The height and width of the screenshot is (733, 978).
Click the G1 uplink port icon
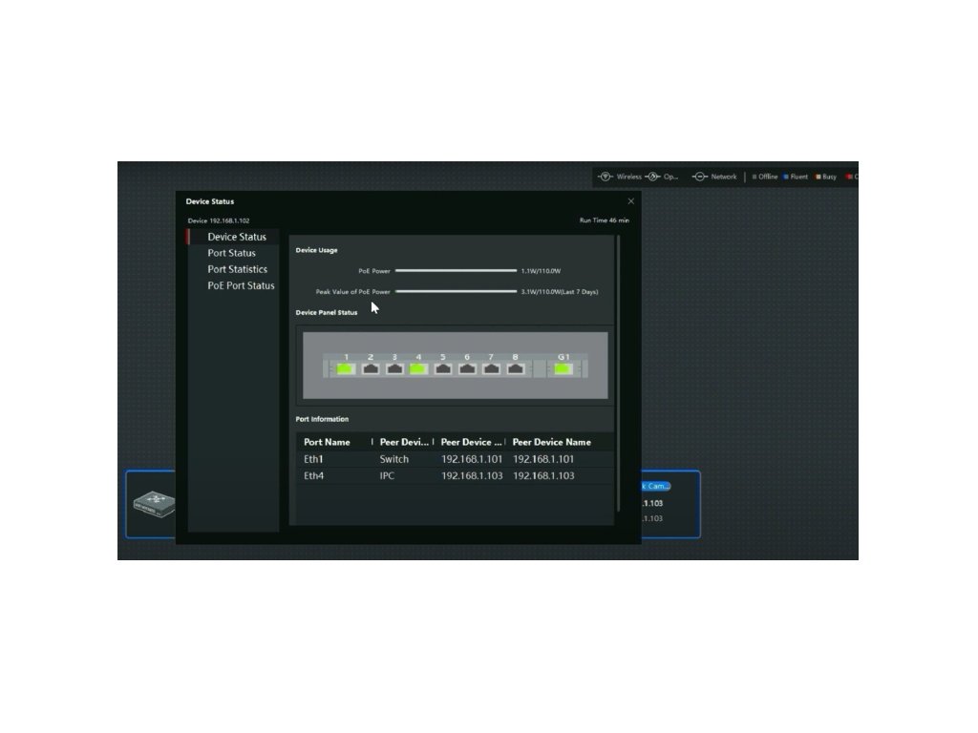(x=563, y=368)
